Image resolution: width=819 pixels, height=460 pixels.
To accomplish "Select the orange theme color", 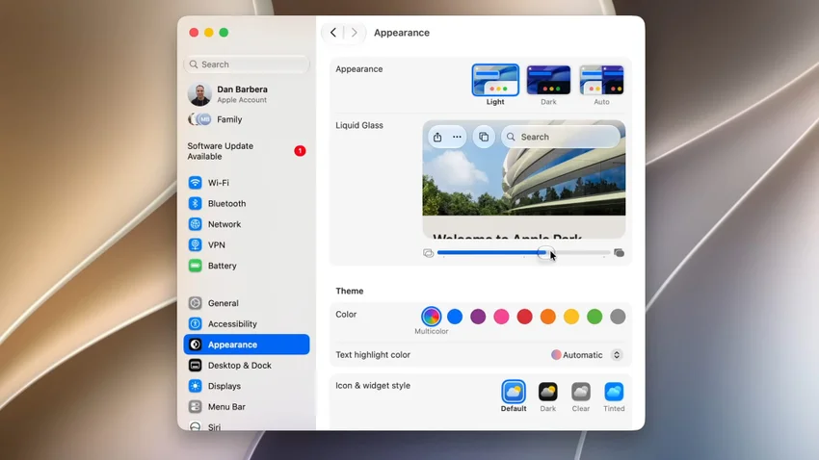I will [x=548, y=316].
